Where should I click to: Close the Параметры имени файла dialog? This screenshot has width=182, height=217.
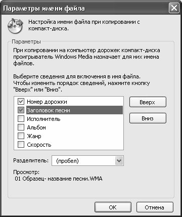click(x=174, y=8)
